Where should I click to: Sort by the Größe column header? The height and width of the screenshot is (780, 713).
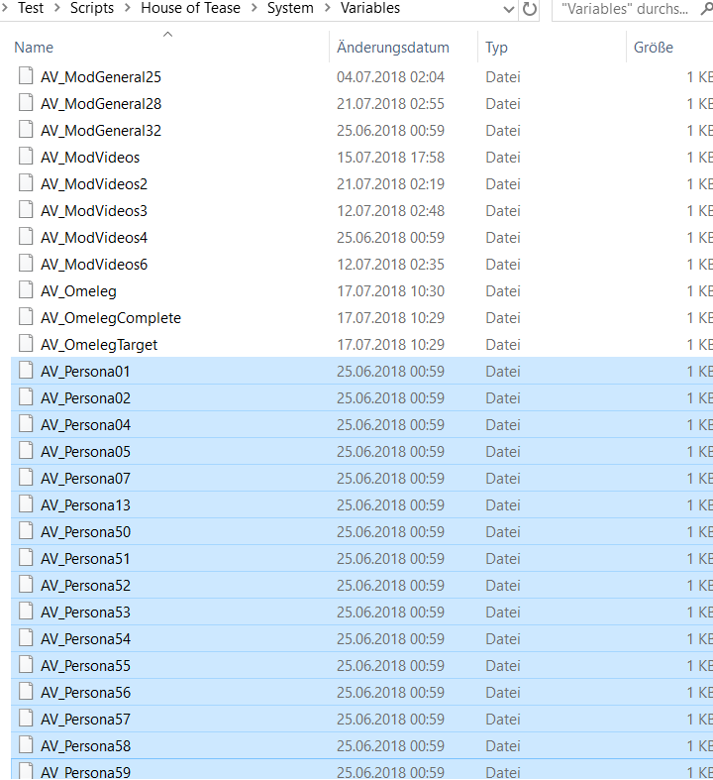coord(654,48)
